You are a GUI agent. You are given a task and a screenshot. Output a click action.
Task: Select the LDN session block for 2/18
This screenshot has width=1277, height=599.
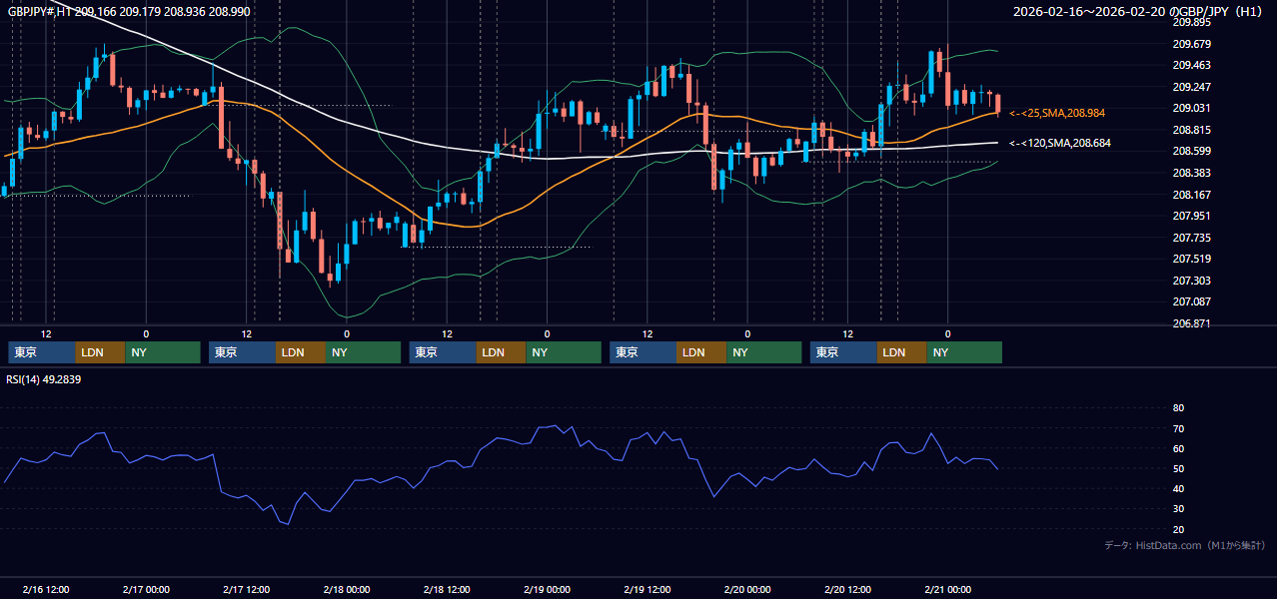click(501, 352)
